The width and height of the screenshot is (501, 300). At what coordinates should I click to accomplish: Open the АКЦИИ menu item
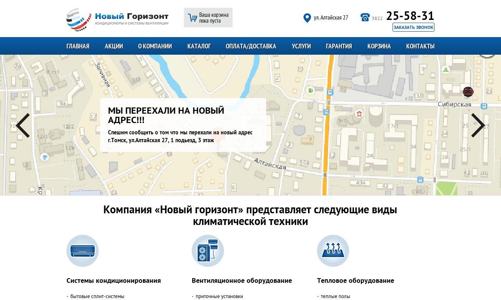pos(114,46)
